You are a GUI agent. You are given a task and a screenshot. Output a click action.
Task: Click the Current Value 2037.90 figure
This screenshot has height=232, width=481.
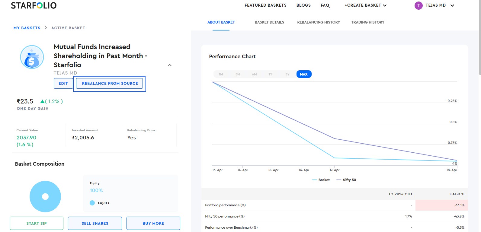pos(26,138)
